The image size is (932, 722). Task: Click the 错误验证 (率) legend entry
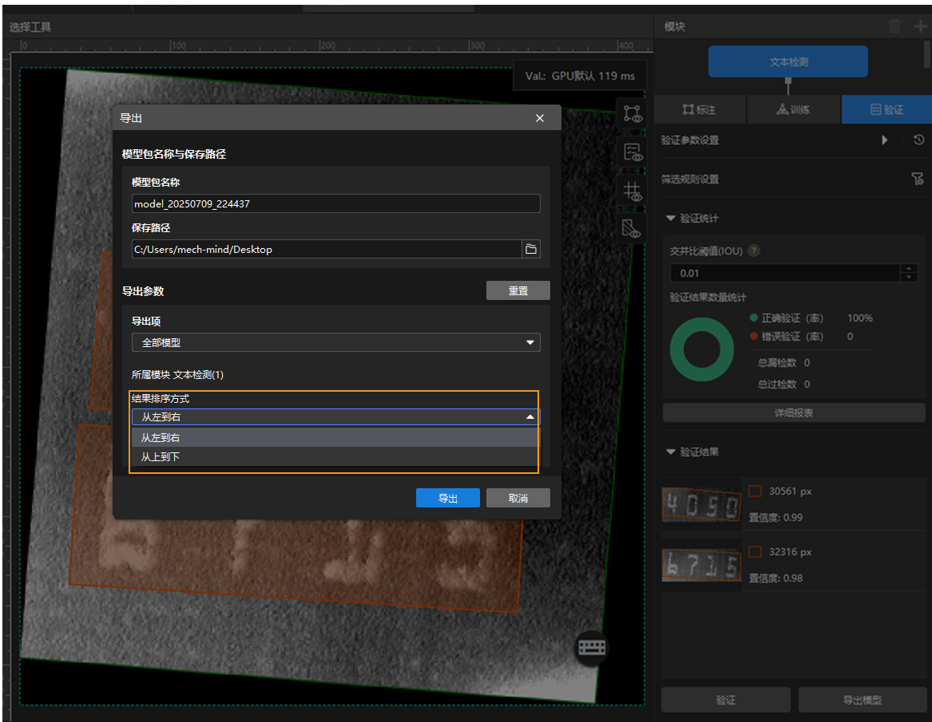(787, 337)
